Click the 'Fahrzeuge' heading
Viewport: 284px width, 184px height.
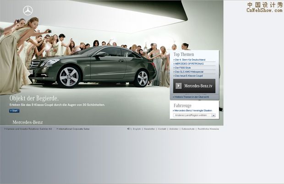click(183, 105)
